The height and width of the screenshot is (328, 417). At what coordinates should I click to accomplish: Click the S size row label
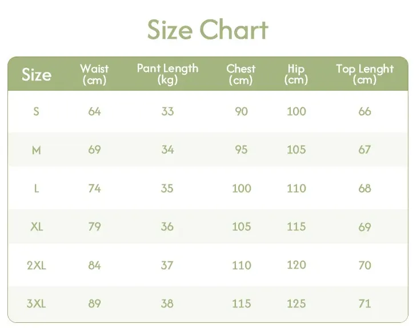point(37,111)
